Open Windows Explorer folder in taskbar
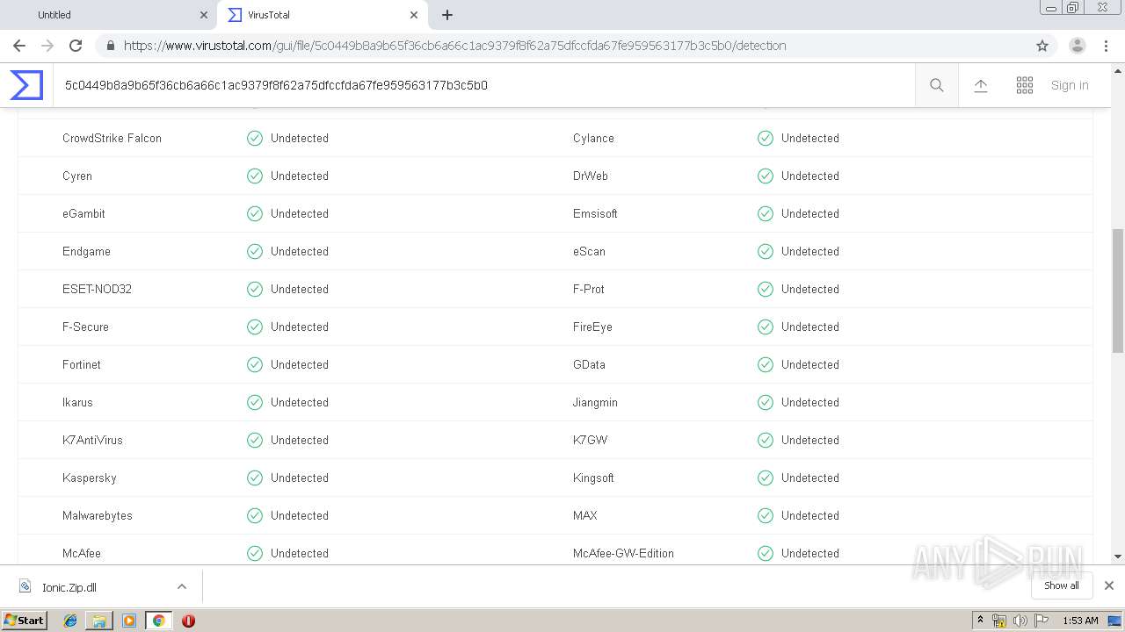1125x632 pixels. tap(99, 621)
